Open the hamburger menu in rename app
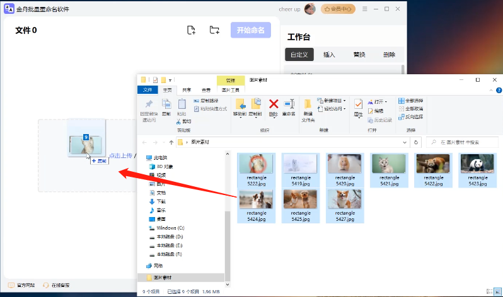The height and width of the screenshot is (297, 503). [x=365, y=9]
